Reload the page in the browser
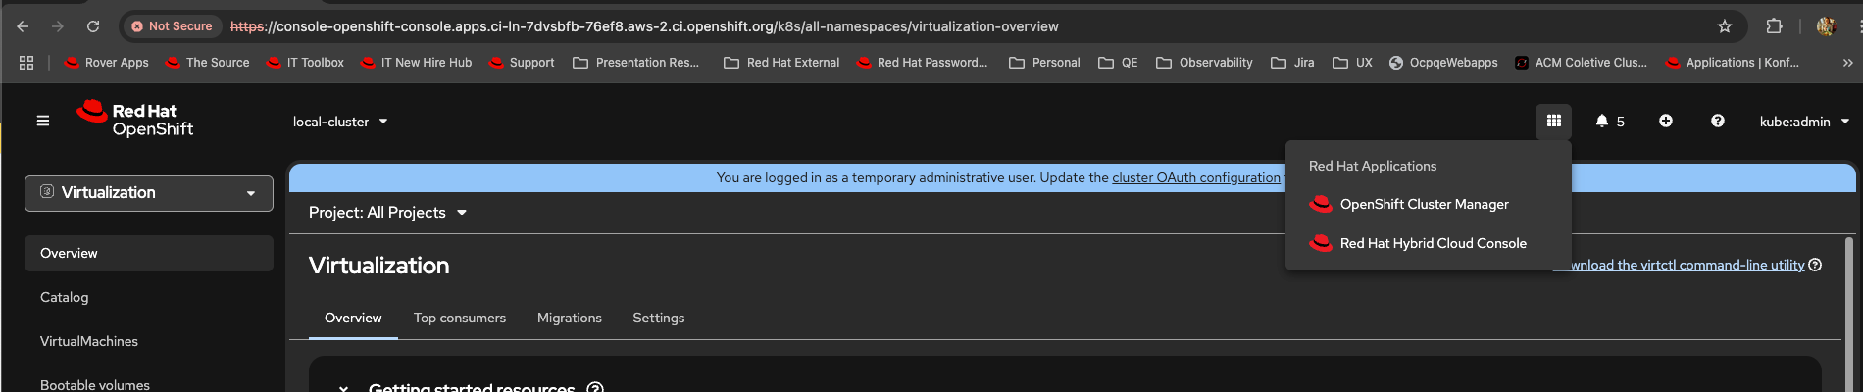 (x=93, y=26)
